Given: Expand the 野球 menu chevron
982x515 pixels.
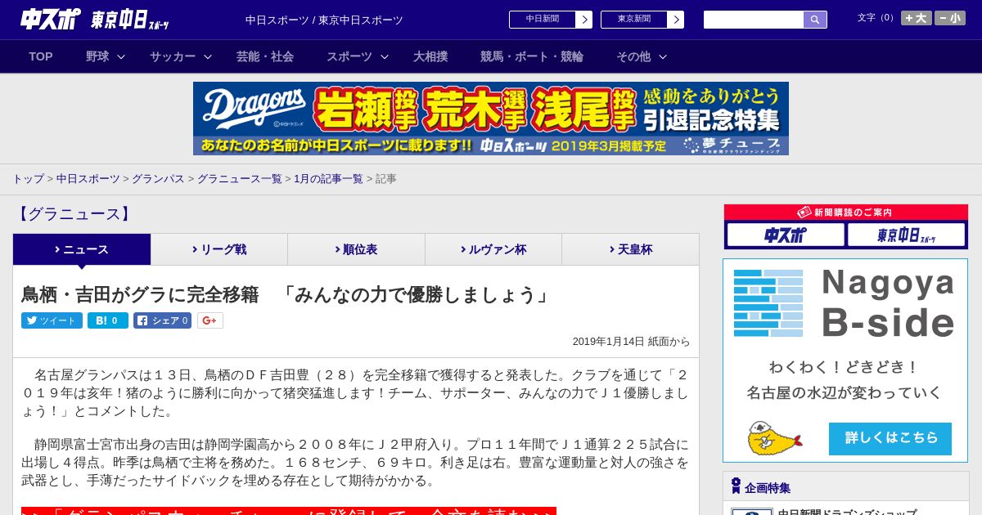Looking at the screenshot, I should pos(121,57).
